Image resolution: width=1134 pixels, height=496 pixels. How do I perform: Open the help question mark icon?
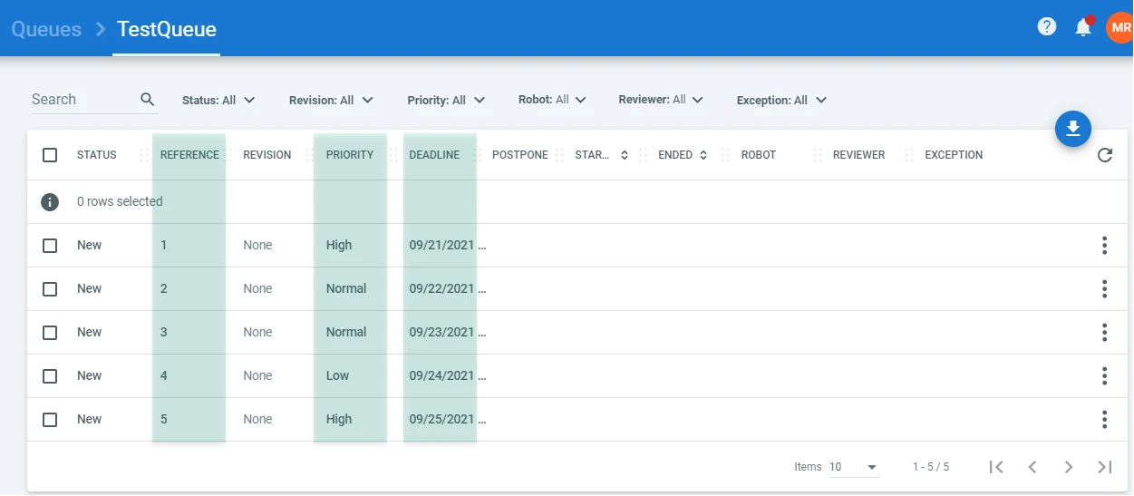[1047, 27]
